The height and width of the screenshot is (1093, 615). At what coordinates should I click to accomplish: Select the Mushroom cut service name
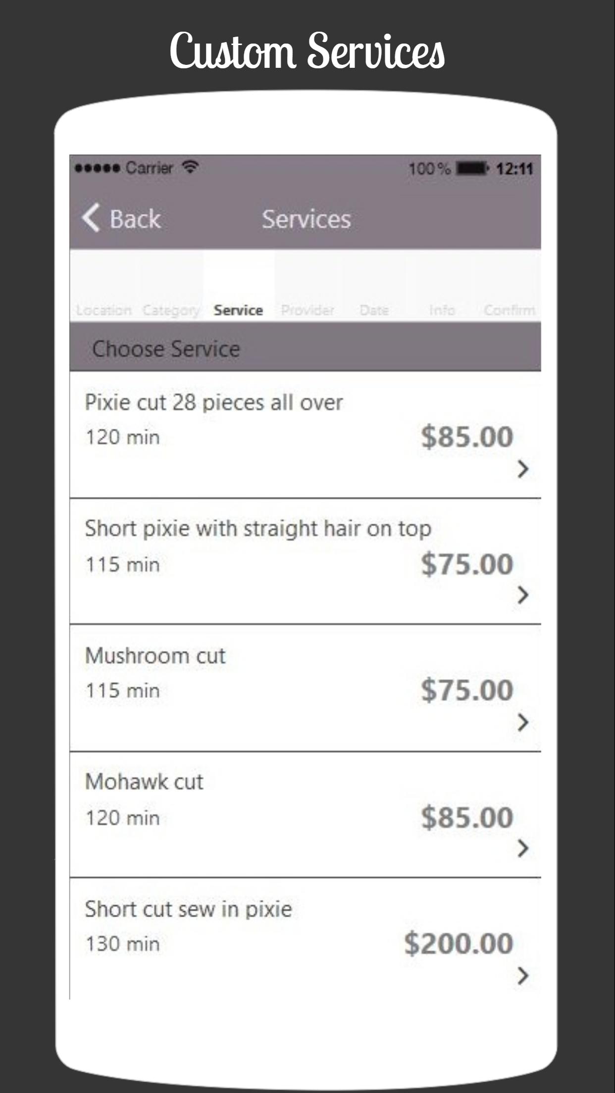pos(155,656)
